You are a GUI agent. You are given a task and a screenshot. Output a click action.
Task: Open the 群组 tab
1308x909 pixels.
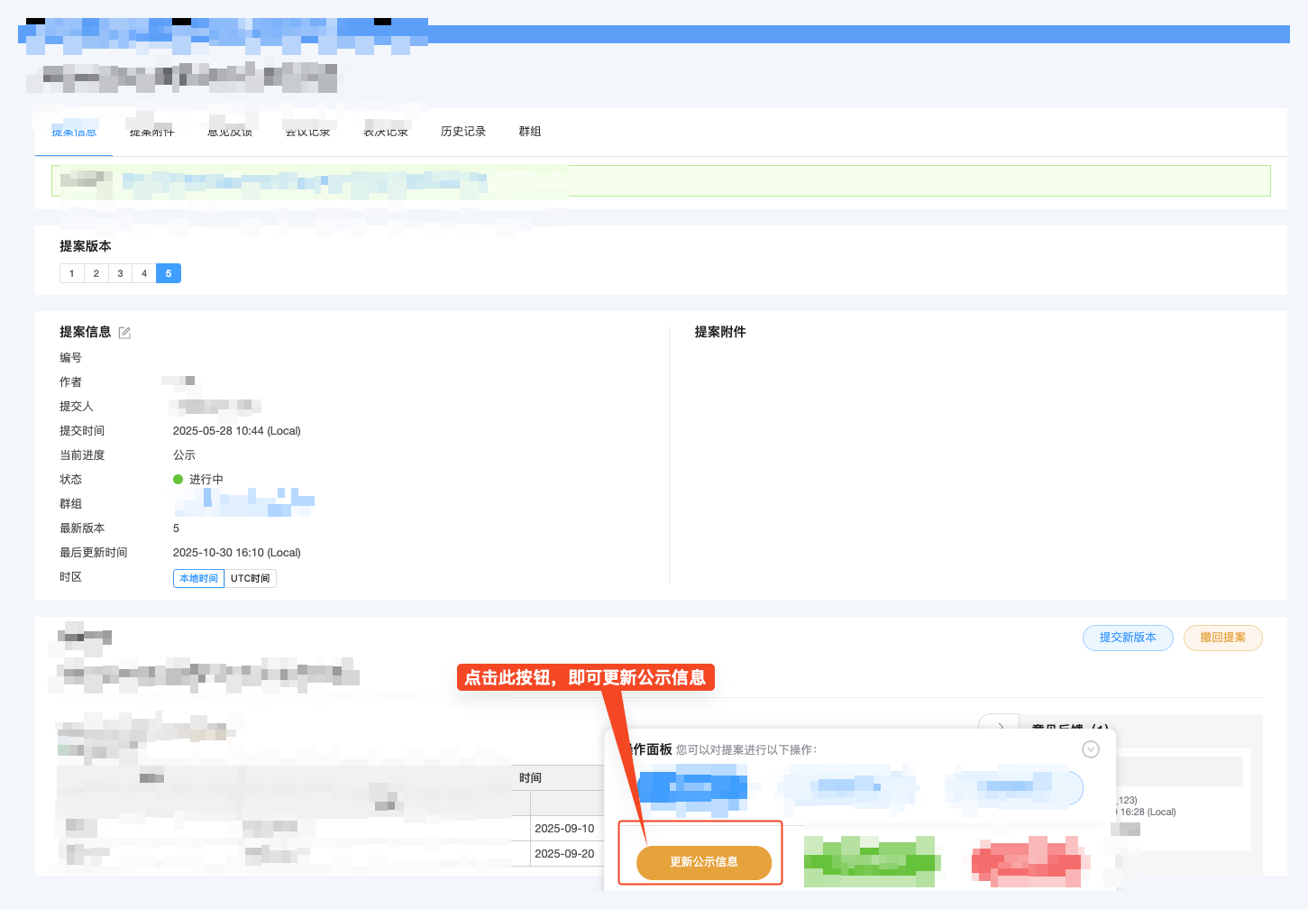pos(530,131)
